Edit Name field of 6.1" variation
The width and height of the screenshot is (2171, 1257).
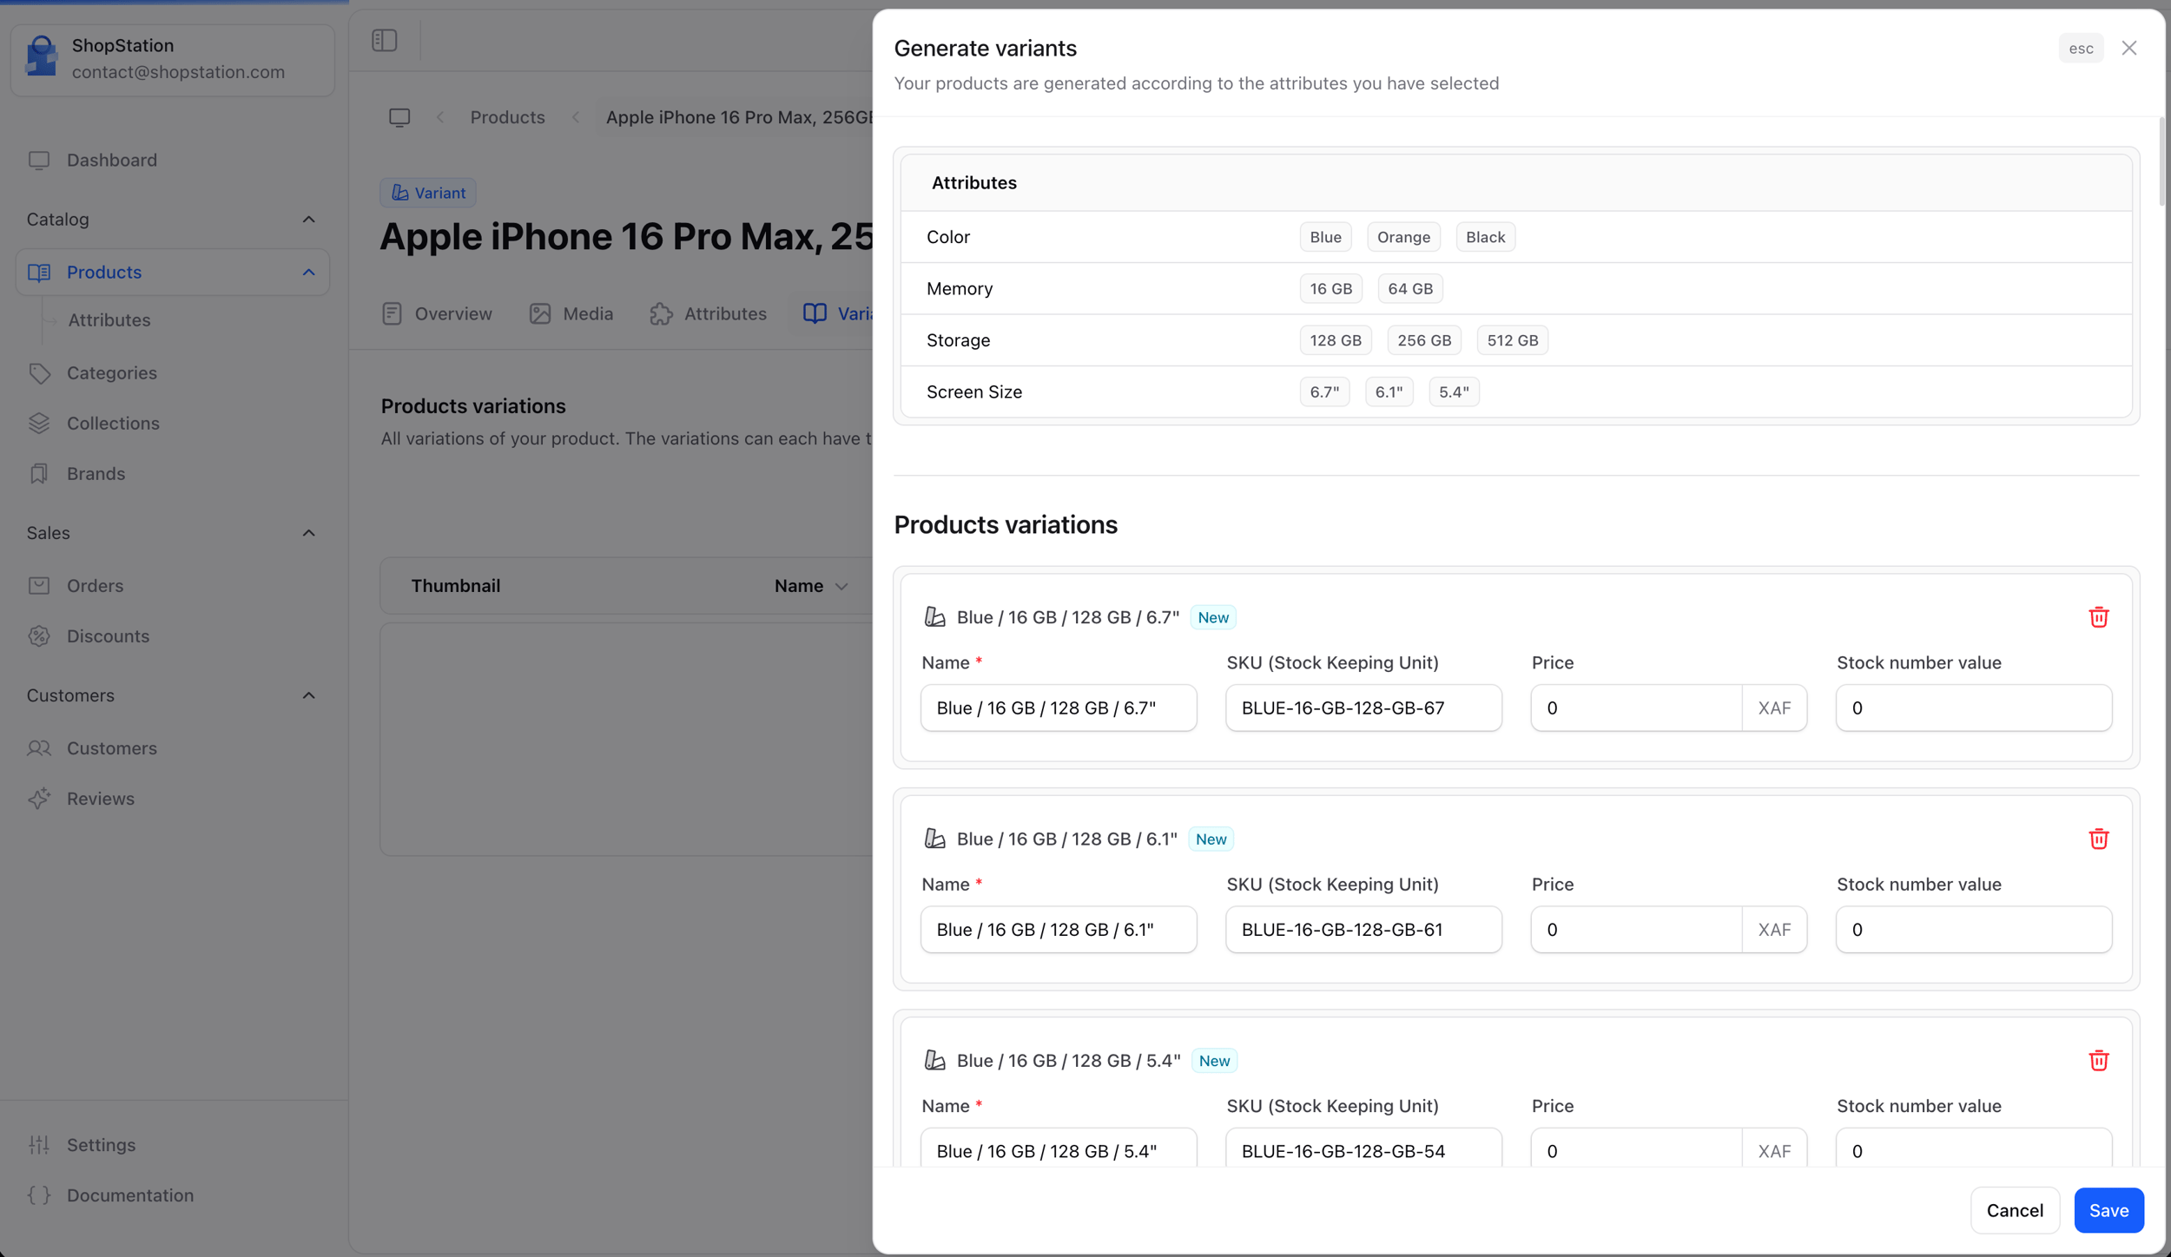pos(1059,929)
